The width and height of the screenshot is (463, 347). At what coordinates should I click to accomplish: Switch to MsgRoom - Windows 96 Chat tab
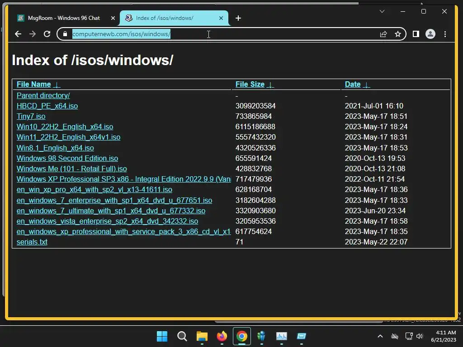pos(64,18)
